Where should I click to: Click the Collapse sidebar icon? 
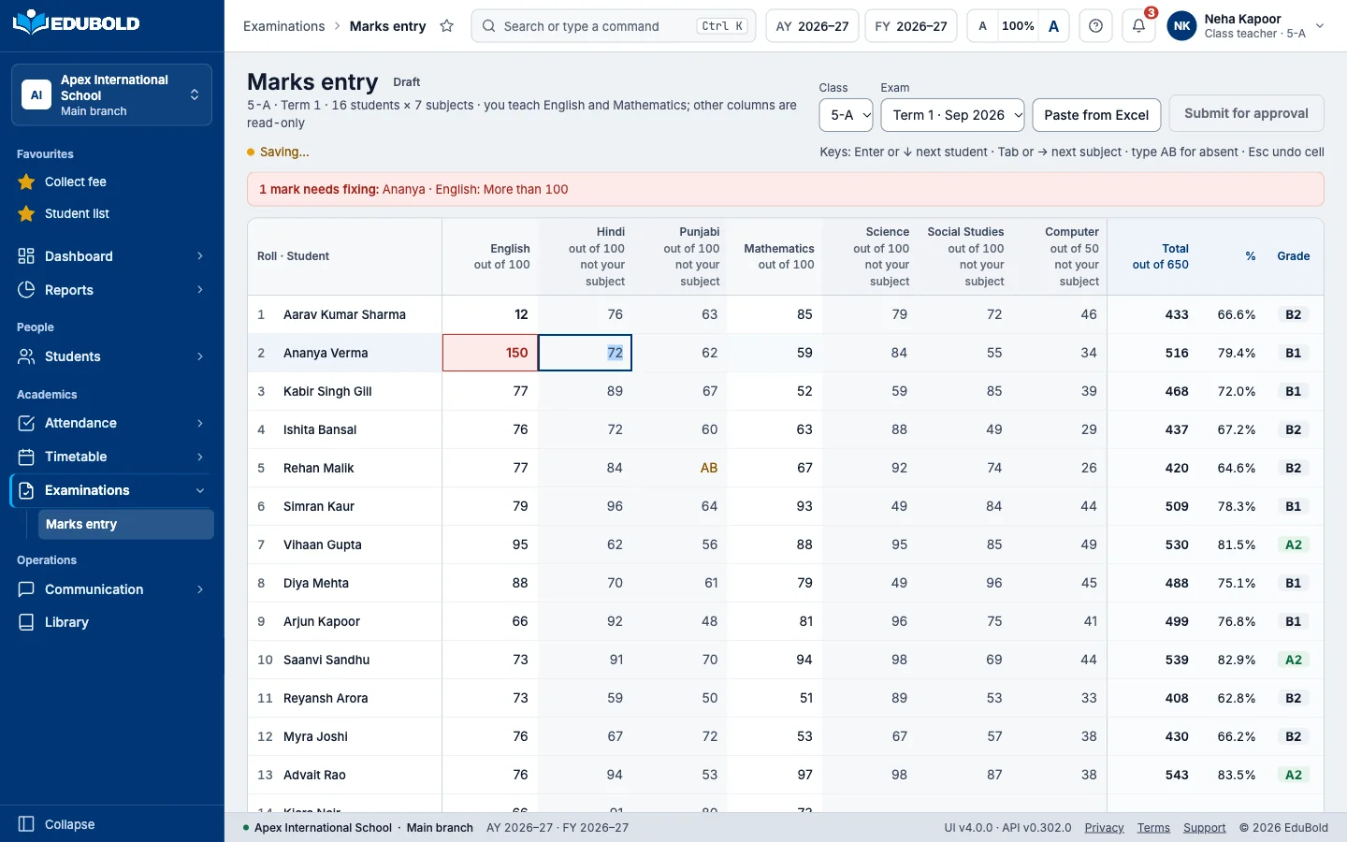pyautogui.click(x=26, y=824)
